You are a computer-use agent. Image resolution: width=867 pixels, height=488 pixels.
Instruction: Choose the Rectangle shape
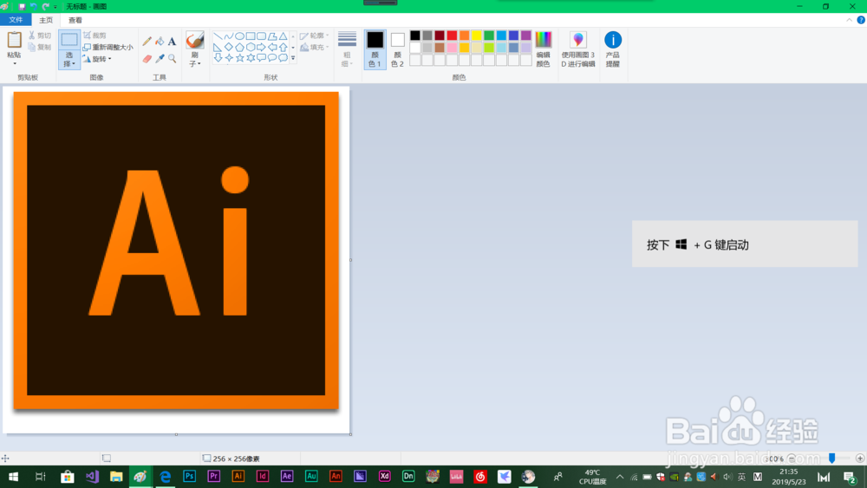tap(251, 36)
